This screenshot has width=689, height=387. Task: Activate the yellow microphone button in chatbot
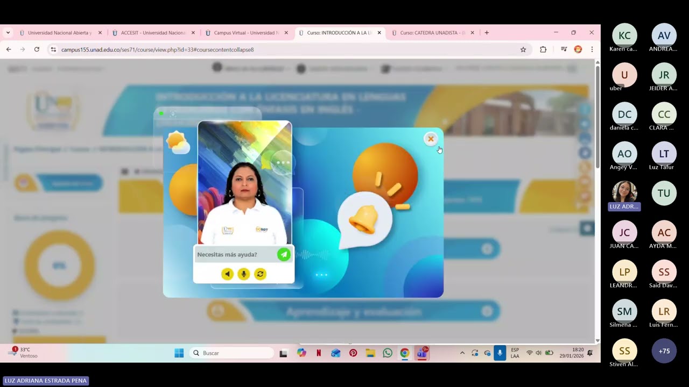click(244, 274)
